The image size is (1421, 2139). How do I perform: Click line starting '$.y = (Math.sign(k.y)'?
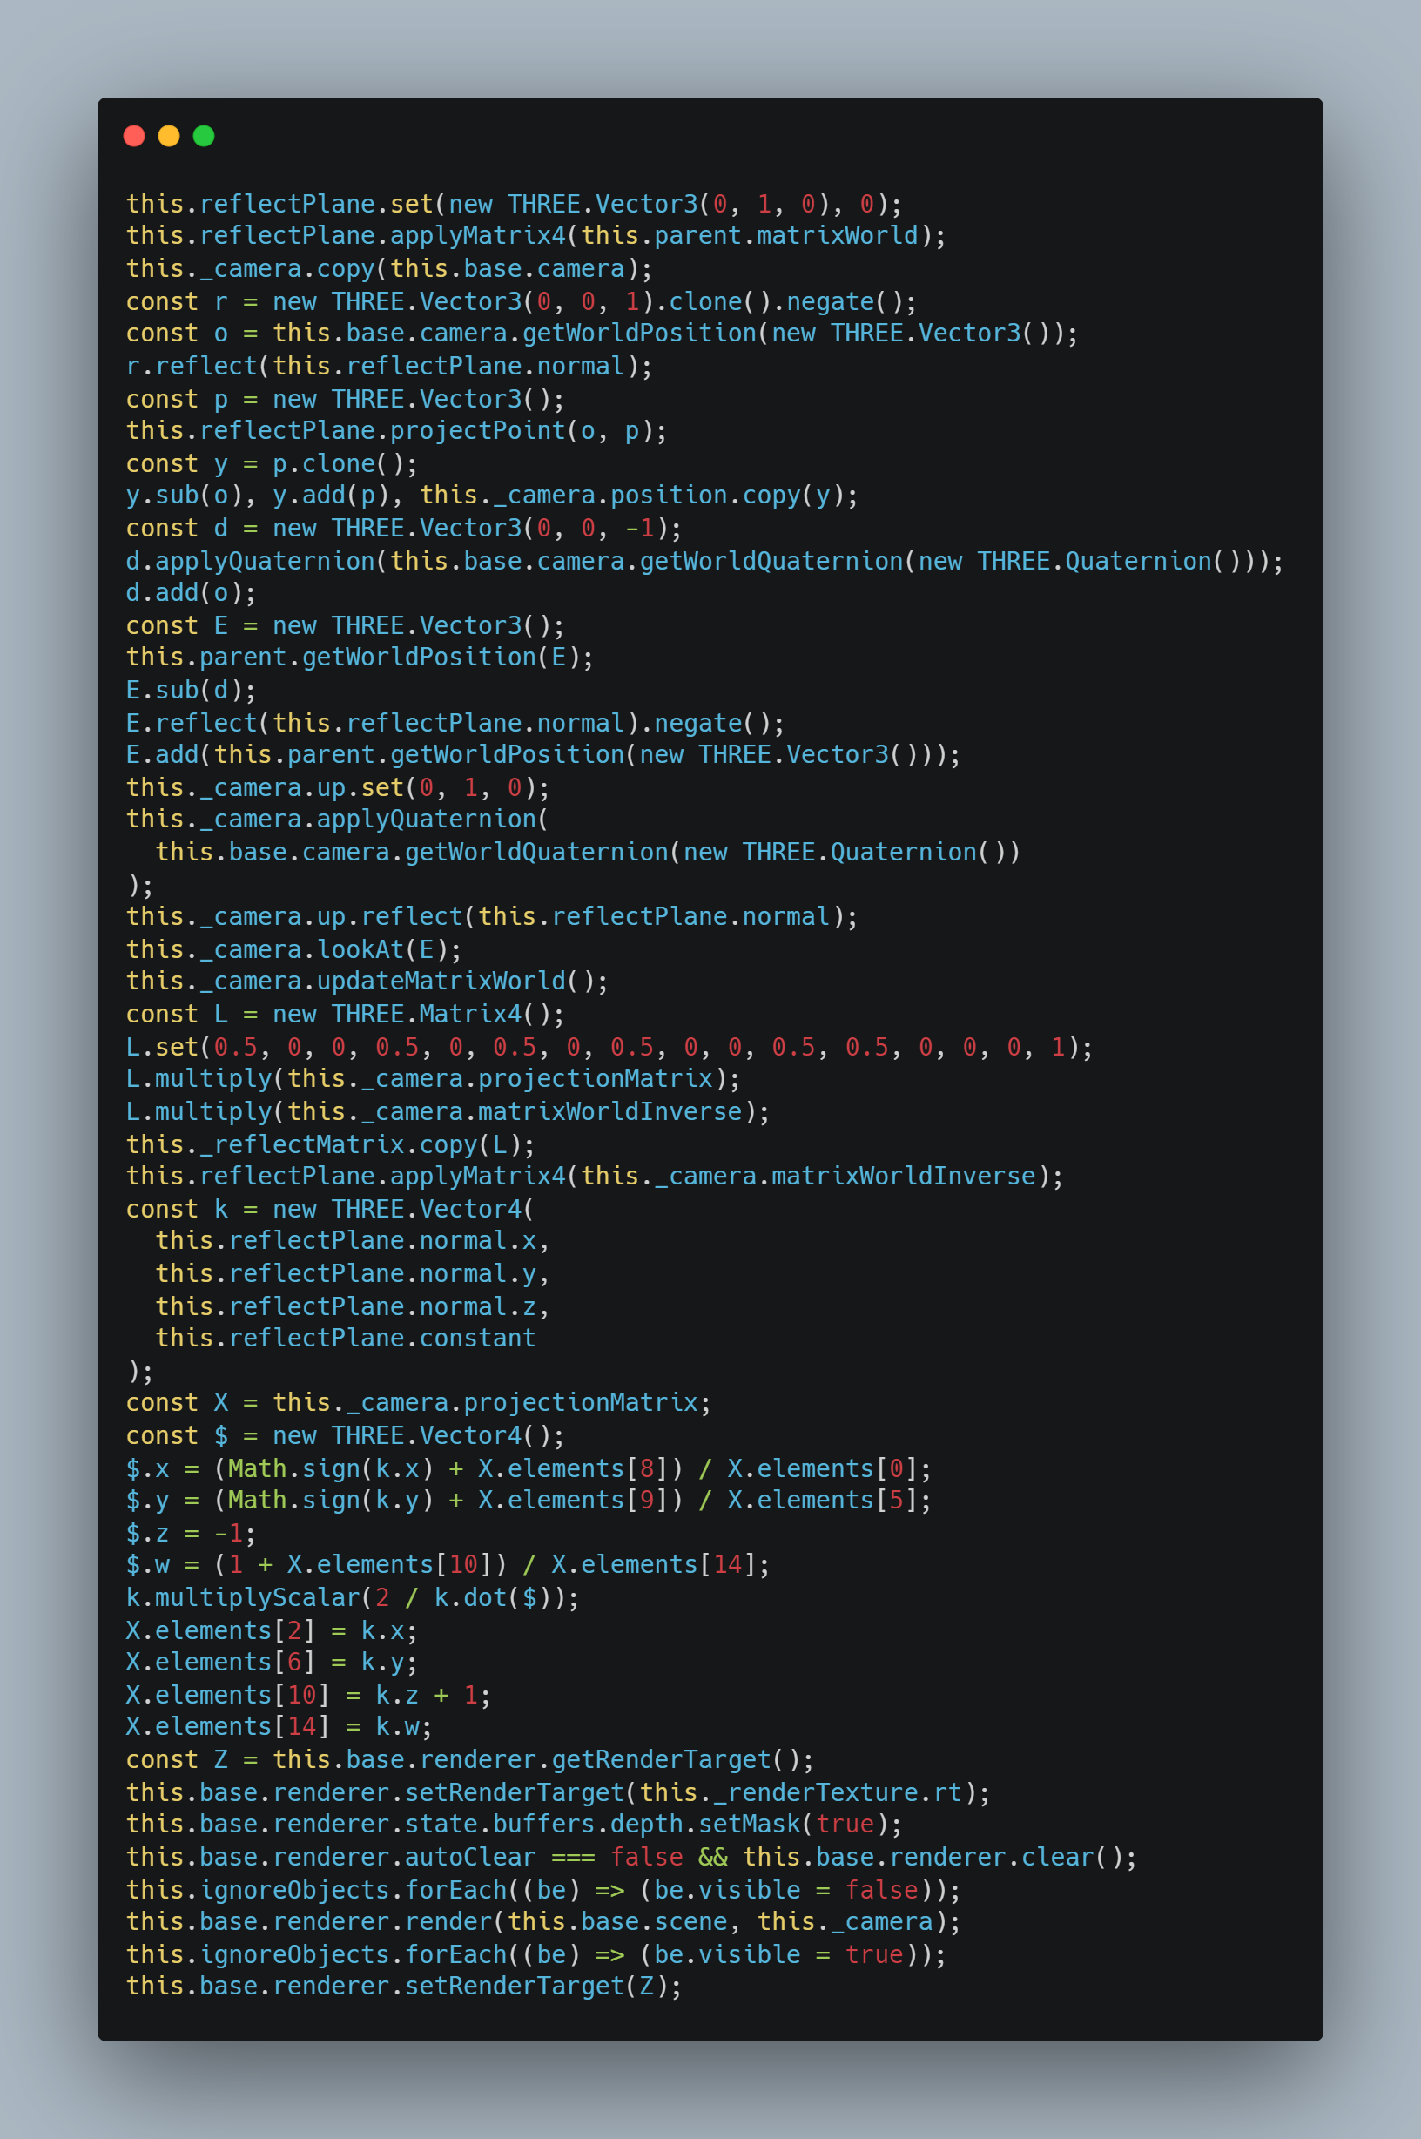click(529, 1501)
